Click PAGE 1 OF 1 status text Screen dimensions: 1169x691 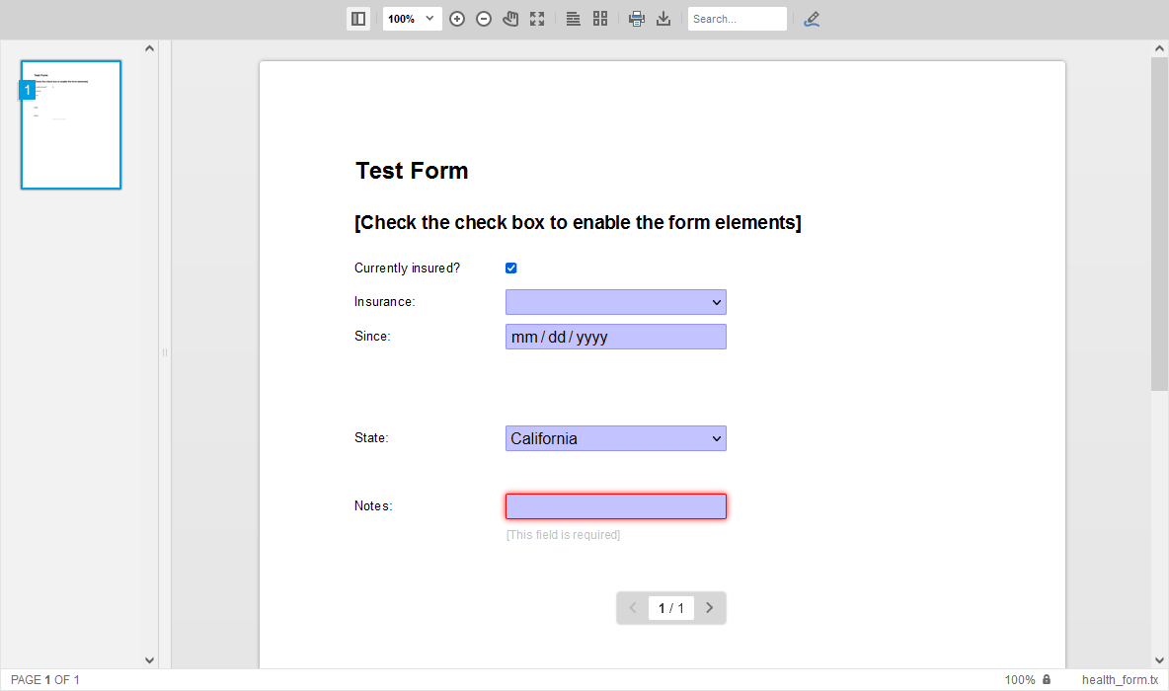click(x=44, y=680)
